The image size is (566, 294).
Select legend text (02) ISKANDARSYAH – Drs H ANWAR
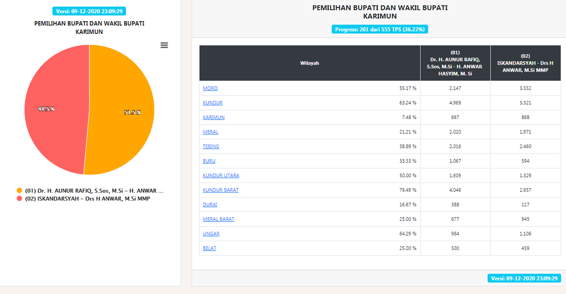[88, 199]
